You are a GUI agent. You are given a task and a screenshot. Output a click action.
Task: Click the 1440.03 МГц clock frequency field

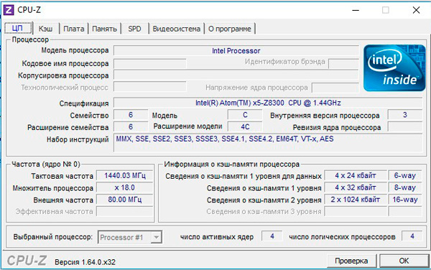point(125,175)
